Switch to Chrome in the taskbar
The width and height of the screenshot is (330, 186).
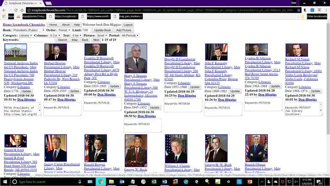pyautogui.click(x=101, y=182)
